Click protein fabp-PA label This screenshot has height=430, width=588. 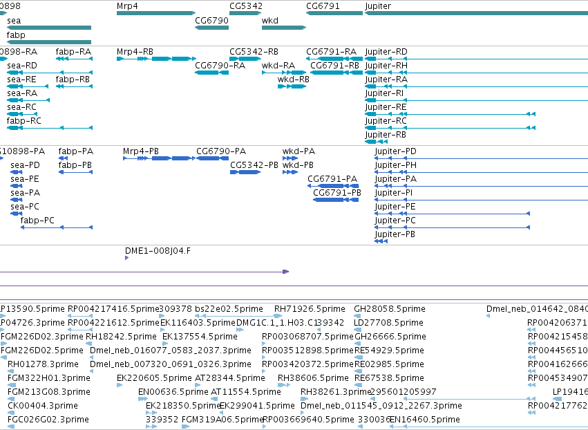click(x=76, y=151)
